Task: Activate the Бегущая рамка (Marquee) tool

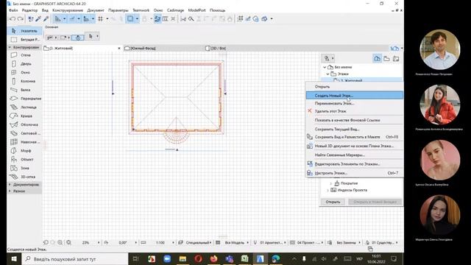Action: [24, 40]
